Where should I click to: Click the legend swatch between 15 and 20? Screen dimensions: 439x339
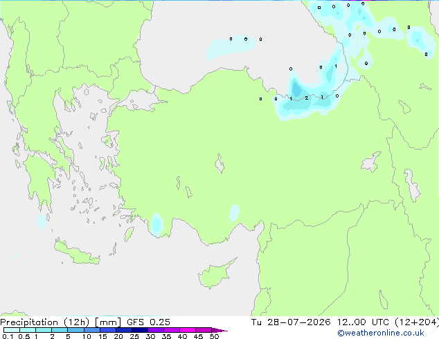click(107, 330)
